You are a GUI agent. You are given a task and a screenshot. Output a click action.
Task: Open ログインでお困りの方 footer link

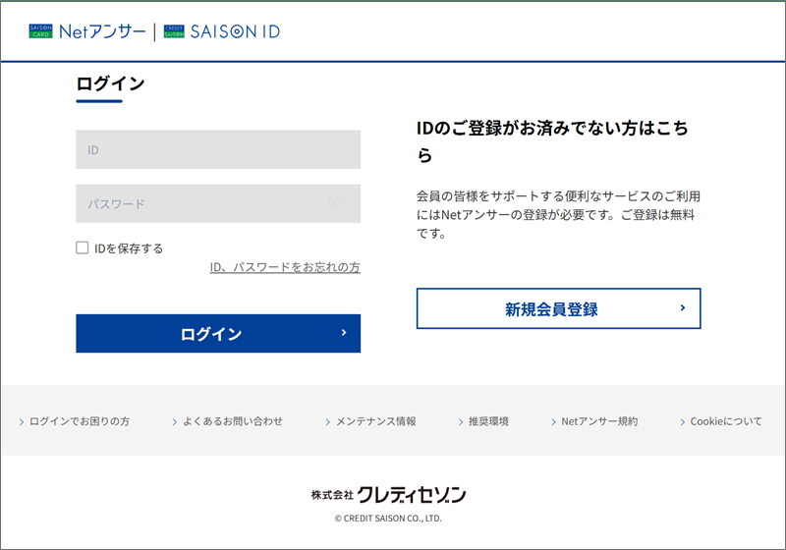[75, 421]
